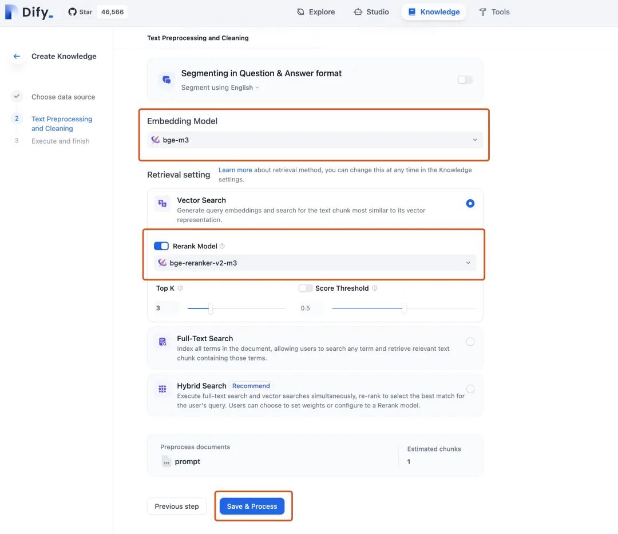Click the Studio robot icon

358,12
